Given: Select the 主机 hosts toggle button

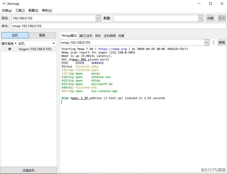Looking at the screenshot, I should tap(15, 35).
